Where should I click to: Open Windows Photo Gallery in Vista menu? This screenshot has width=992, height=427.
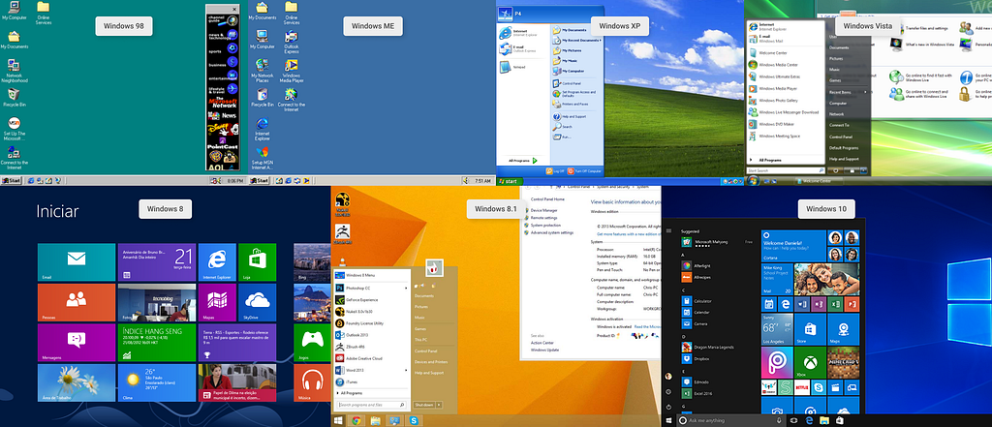coord(773,101)
